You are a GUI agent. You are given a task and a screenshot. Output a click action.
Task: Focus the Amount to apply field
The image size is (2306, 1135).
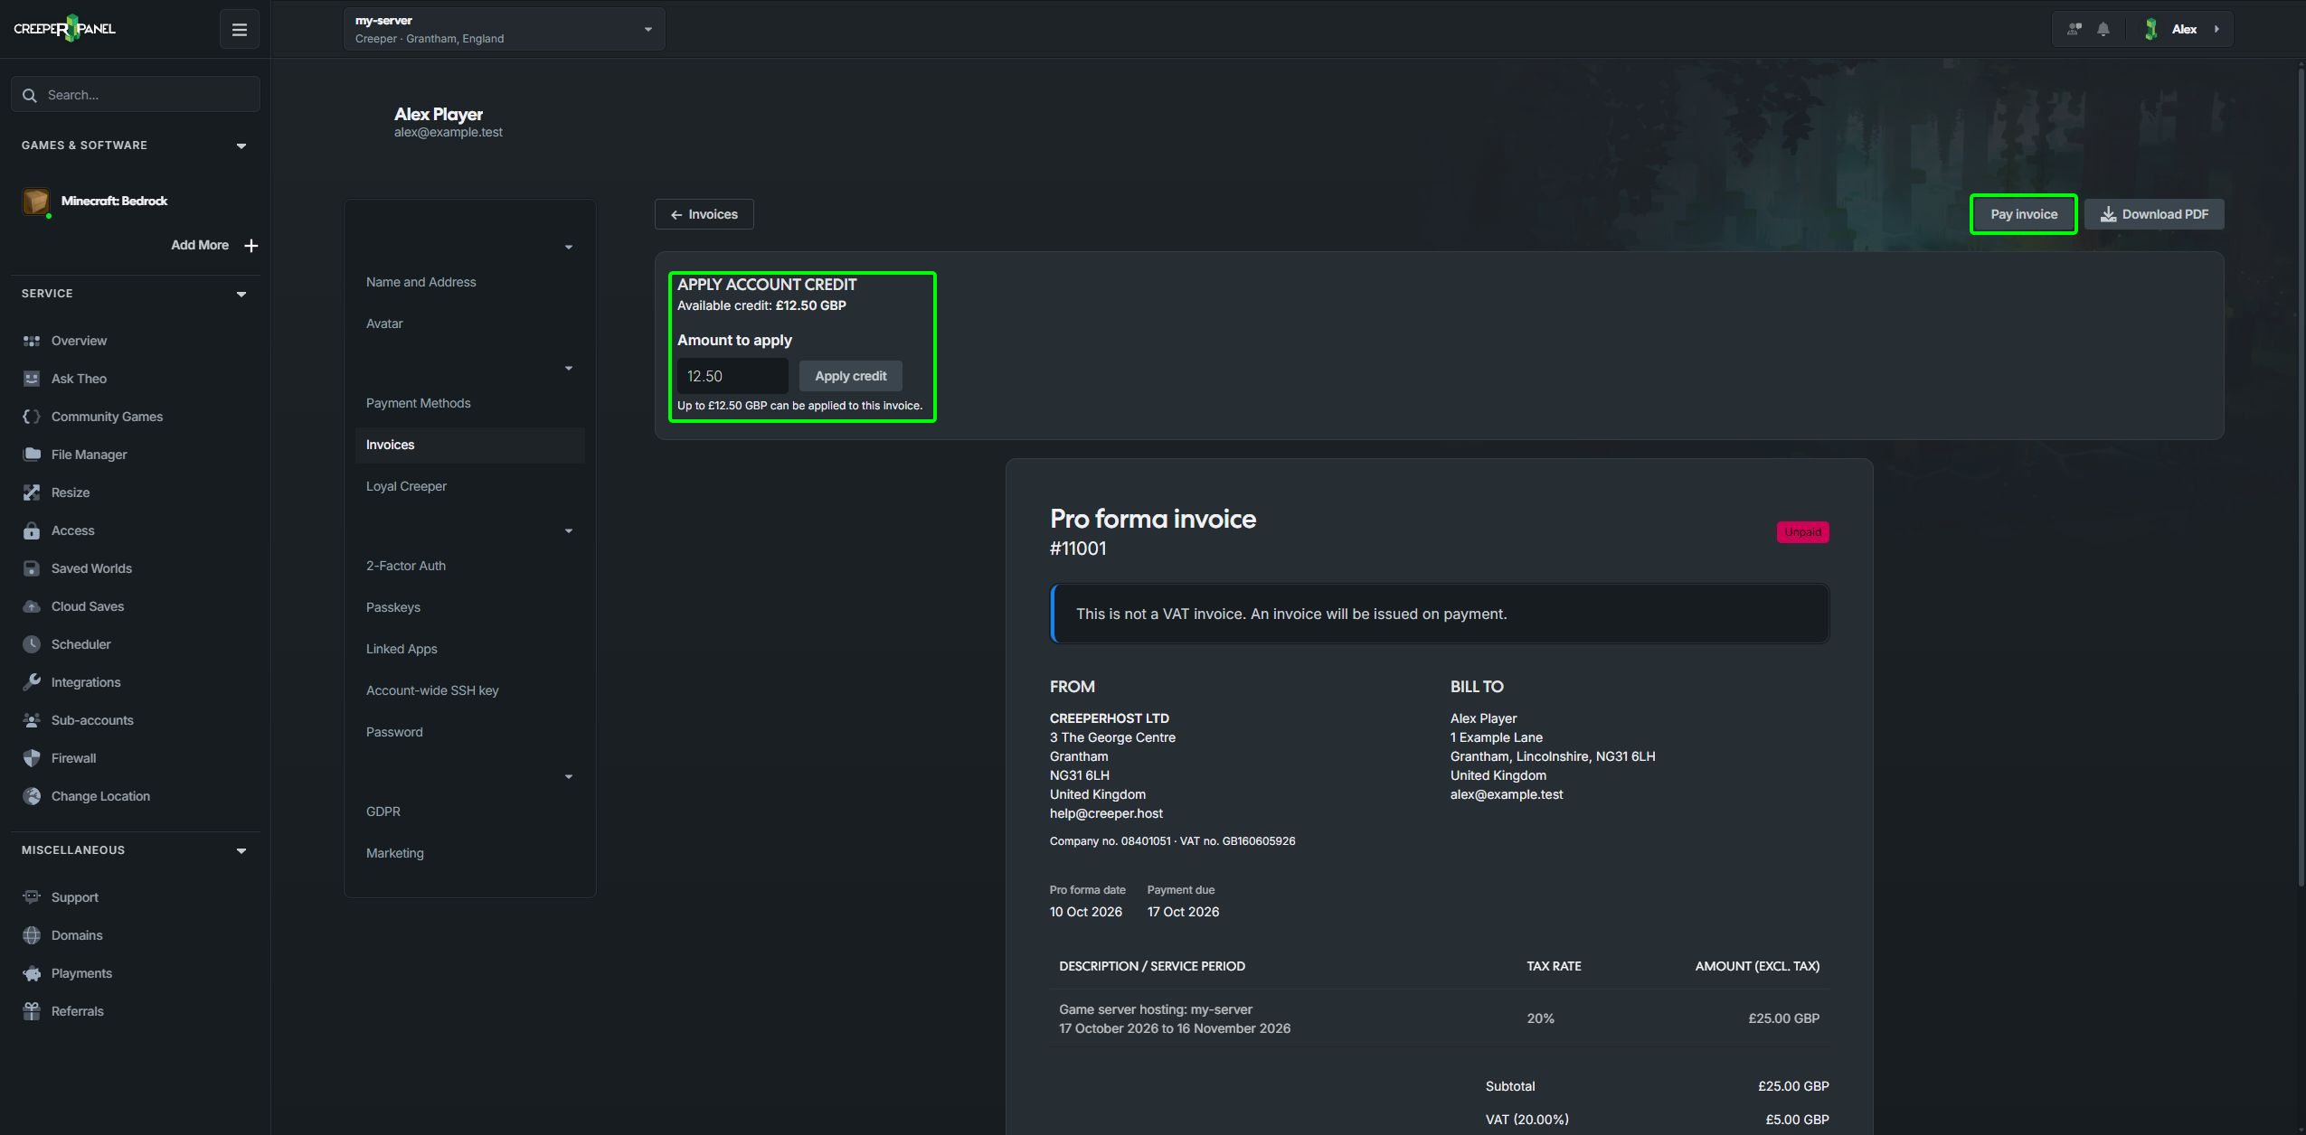pos(732,376)
